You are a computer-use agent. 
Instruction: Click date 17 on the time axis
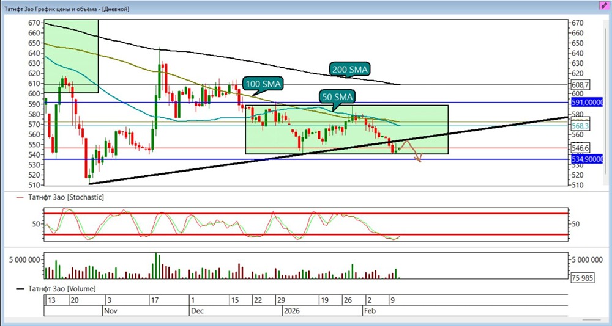coord(155,301)
